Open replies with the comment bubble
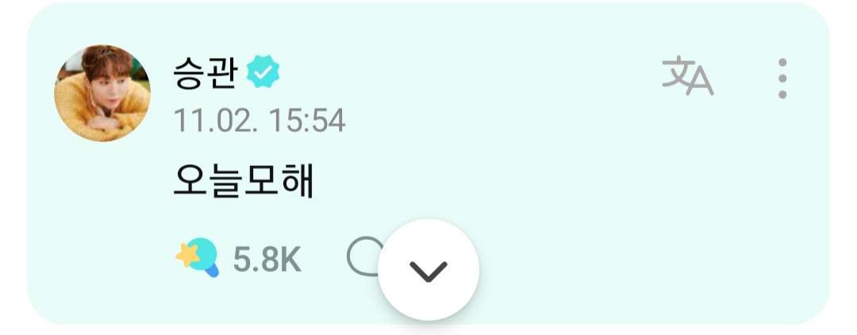The image size is (857, 335). pyautogui.click(x=364, y=256)
